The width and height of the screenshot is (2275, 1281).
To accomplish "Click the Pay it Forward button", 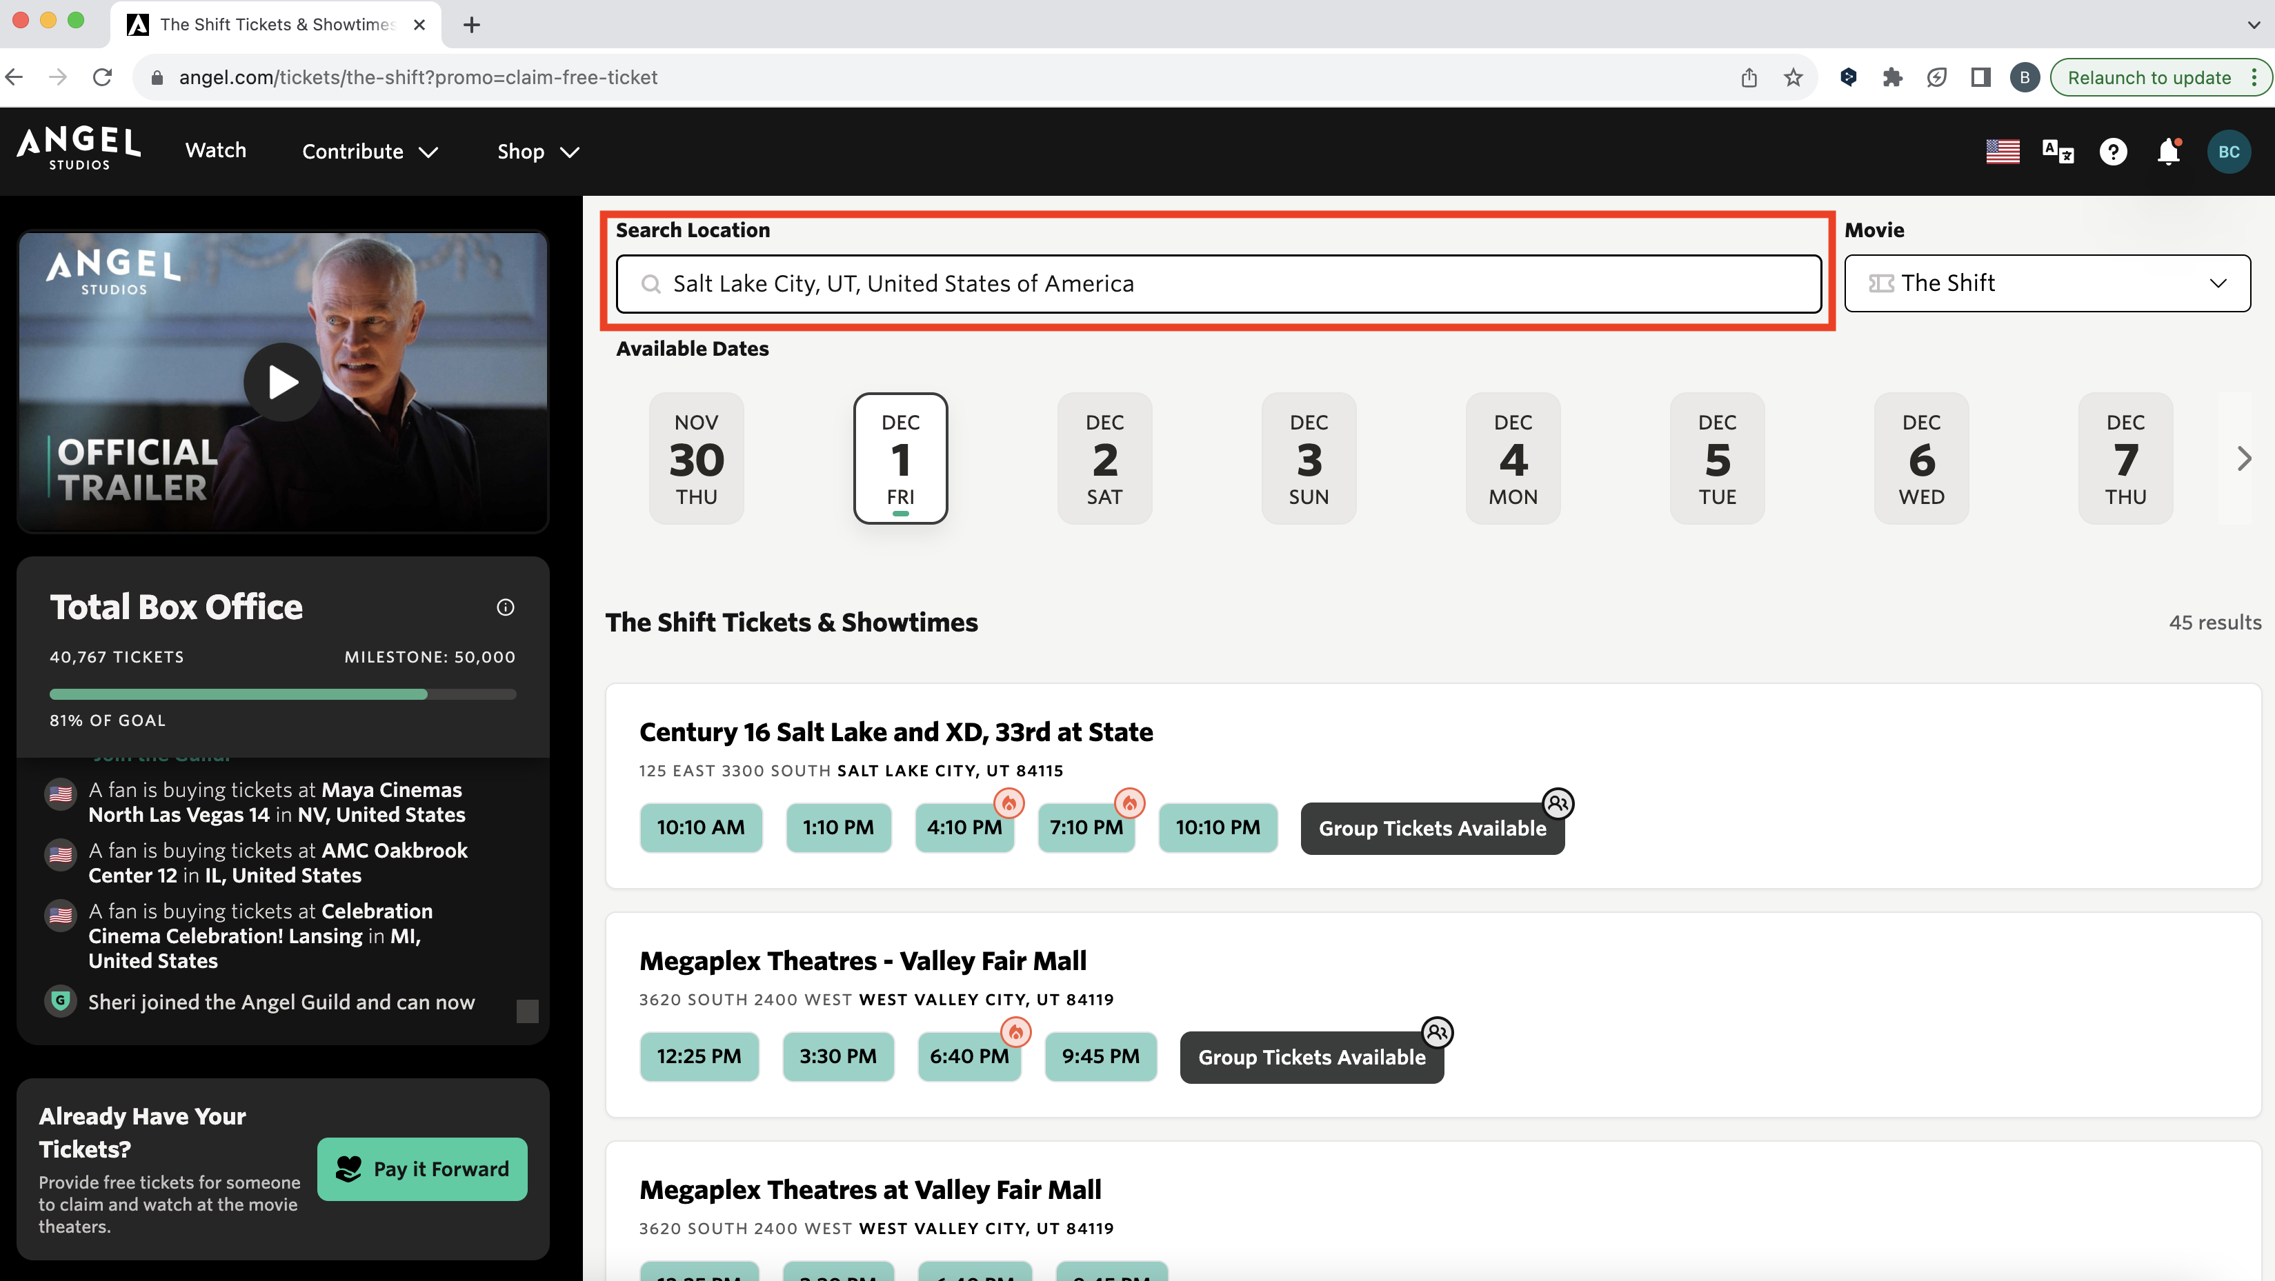I will coord(422,1169).
